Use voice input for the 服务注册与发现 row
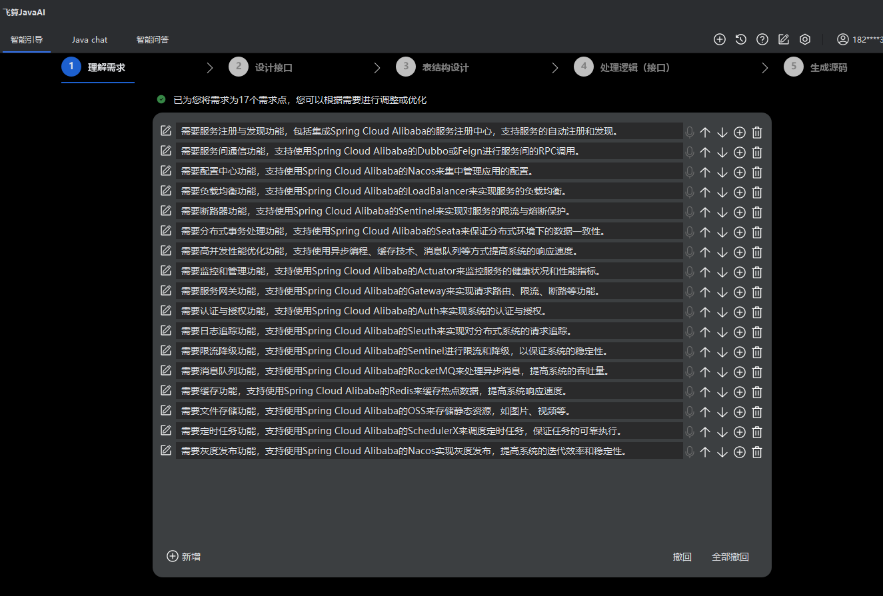Viewport: 883px width, 596px height. pyautogui.click(x=690, y=132)
